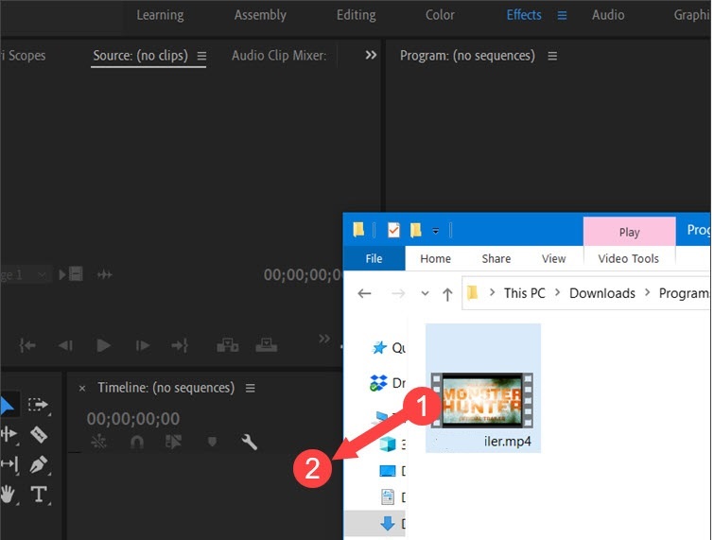
Task: Open the File menu in Explorer
Action: pyautogui.click(x=374, y=258)
